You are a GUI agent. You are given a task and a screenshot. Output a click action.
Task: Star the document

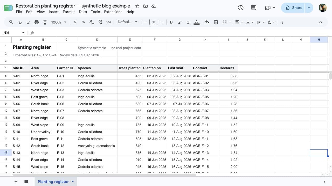tap(137, 6)
